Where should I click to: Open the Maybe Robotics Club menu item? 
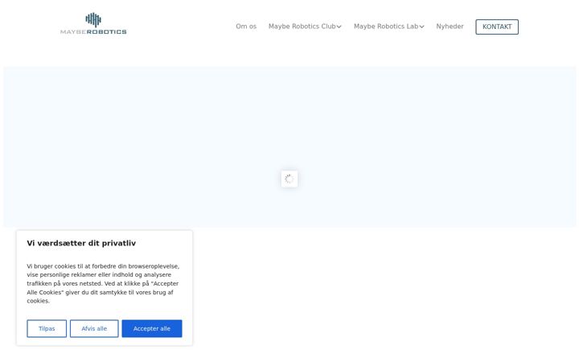point(302,27)
